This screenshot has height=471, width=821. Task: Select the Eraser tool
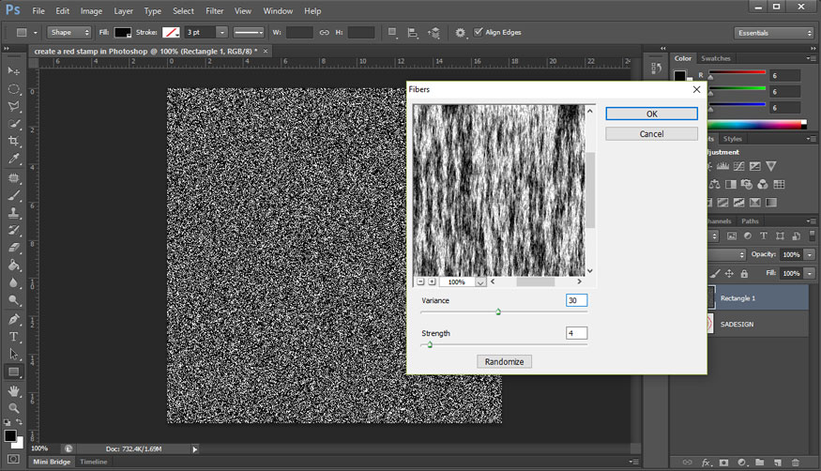[x=14, y=248]
